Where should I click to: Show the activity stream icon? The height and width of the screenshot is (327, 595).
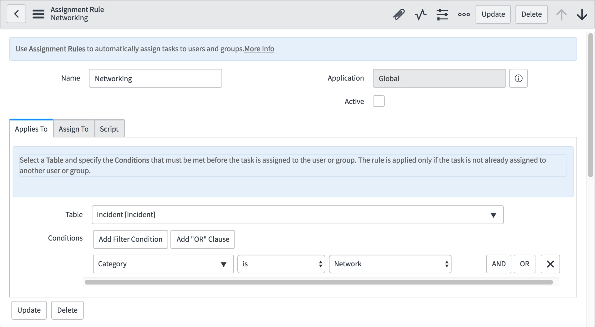click(420, 14)
